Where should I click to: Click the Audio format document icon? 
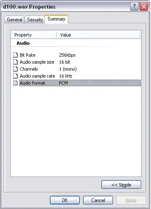15,83
